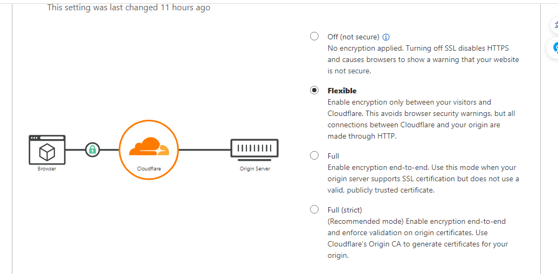Click the Recommended mode description under Full (strict)

tap(418, 238)
